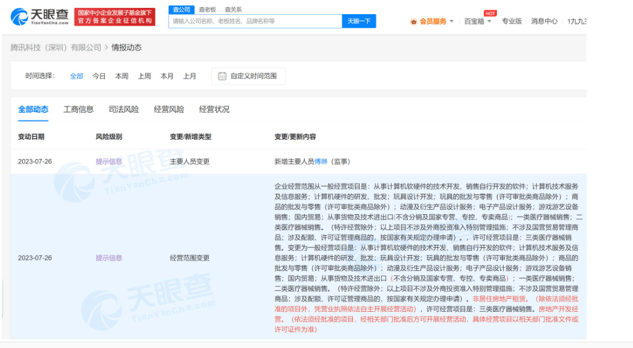Click the TianYanCha logo
633x348 pixels.
tap(40, 17)
